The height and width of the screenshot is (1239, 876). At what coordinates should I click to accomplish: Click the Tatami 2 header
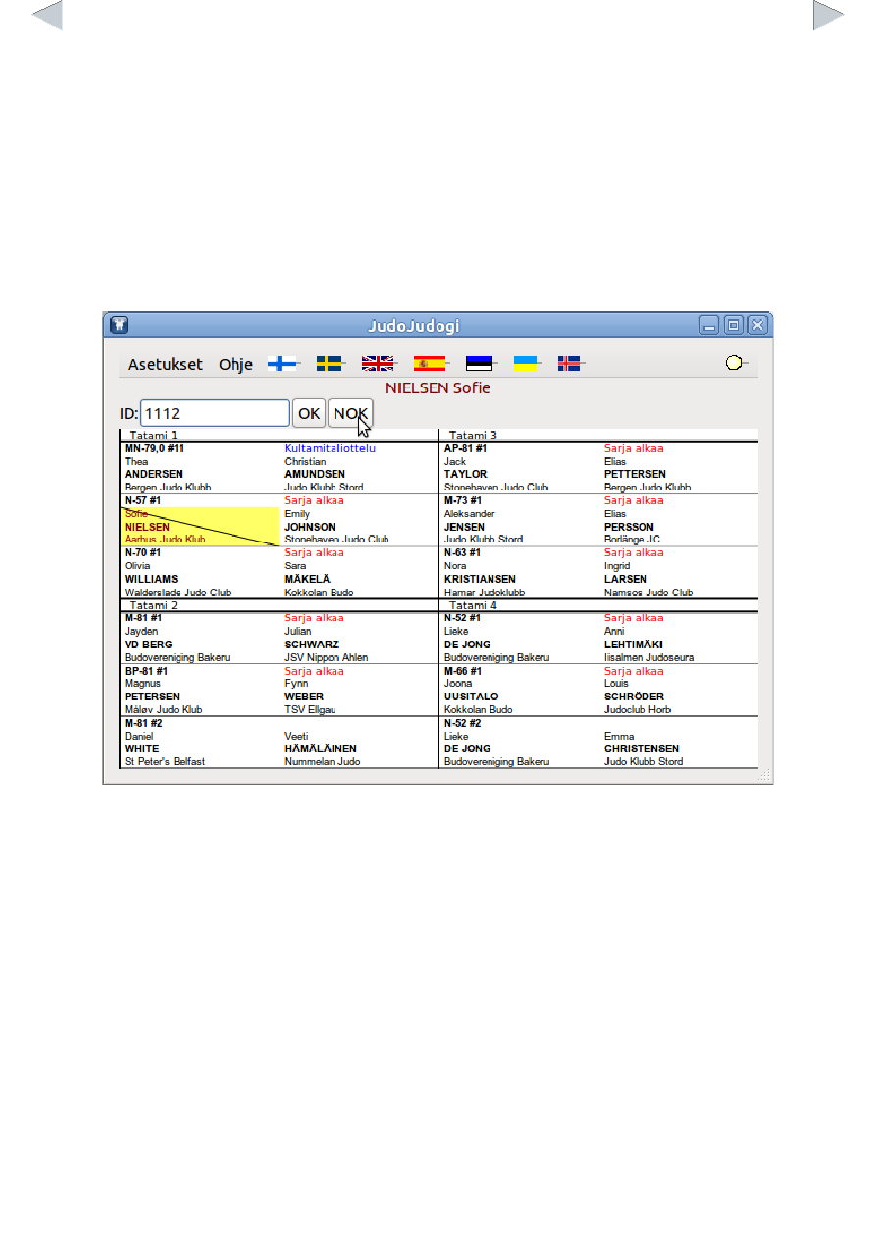(154, 605)
